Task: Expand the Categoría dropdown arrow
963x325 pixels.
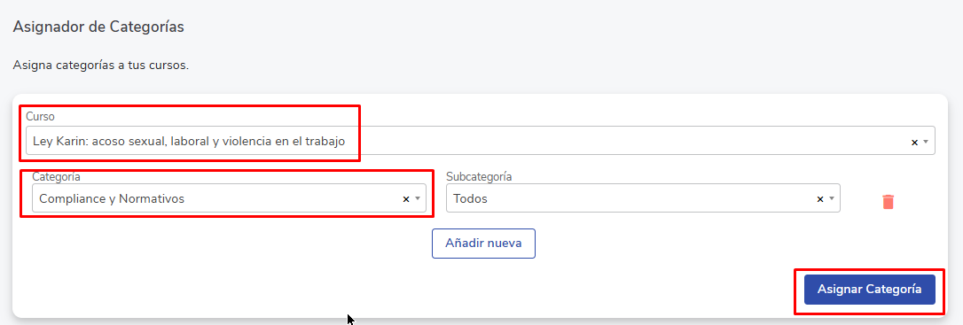Action: click(417, 198)
